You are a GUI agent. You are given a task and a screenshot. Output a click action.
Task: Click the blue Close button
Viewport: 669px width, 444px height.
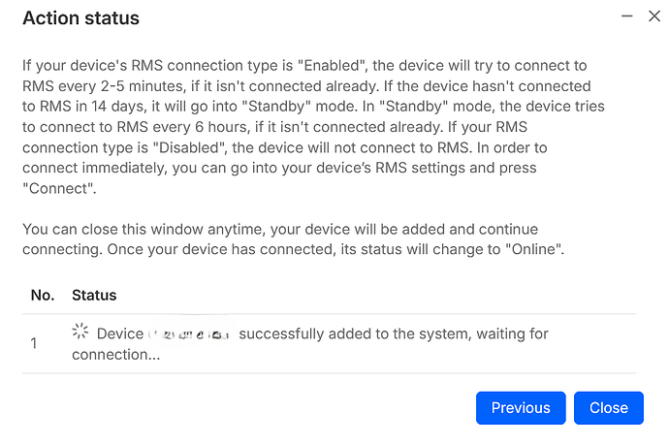point(609,408)
